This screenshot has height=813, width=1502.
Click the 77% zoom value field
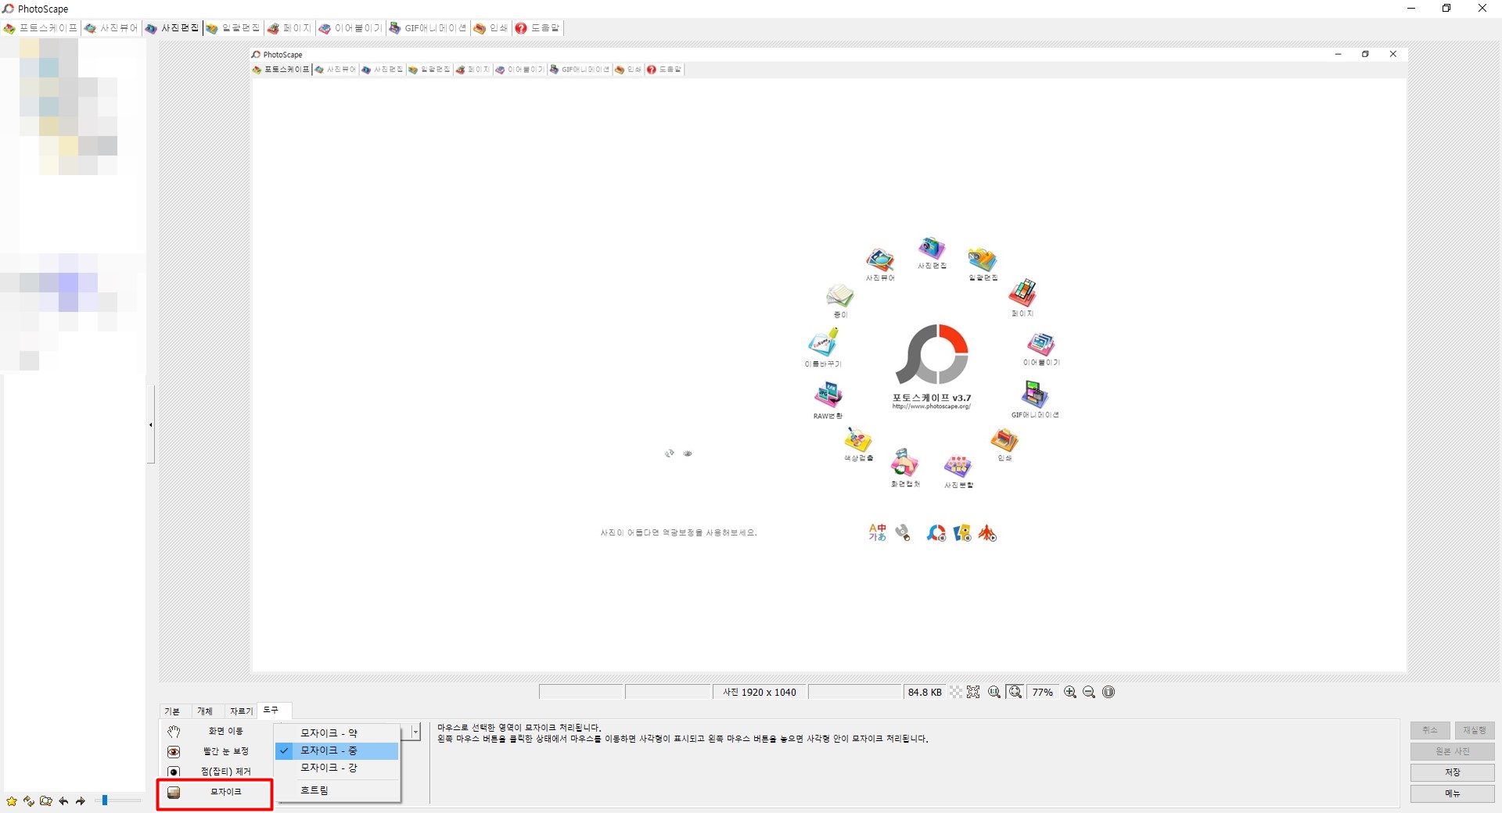coord(1043,692)
